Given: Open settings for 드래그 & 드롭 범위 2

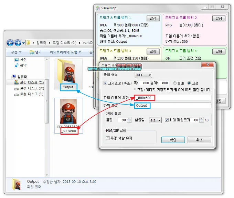Looking at the screenshot, I should (219, 18).
